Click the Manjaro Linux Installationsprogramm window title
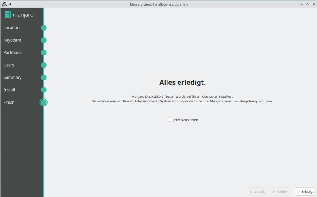The image size is (317, 197). (158, 4)
